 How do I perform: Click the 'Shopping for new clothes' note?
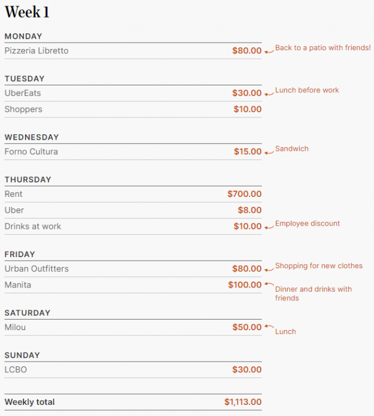pos(319,266)
